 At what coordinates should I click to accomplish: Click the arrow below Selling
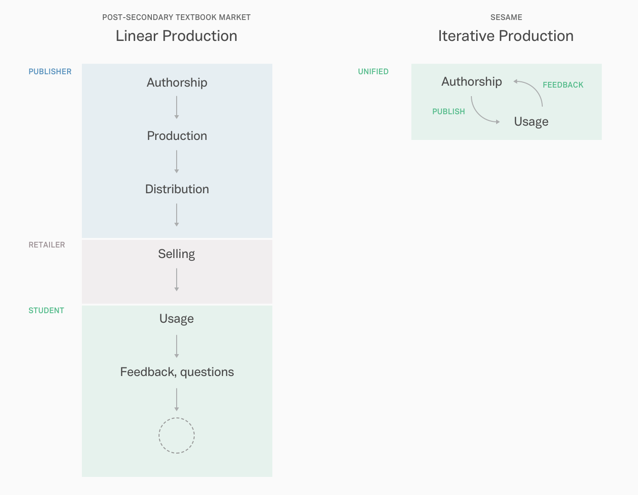point(177,280)
